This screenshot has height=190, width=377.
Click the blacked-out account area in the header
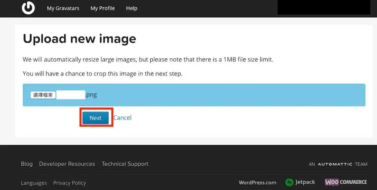[x=324, y=7]
